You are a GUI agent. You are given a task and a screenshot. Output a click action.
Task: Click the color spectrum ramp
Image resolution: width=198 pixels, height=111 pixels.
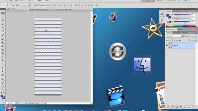point(181,26)
